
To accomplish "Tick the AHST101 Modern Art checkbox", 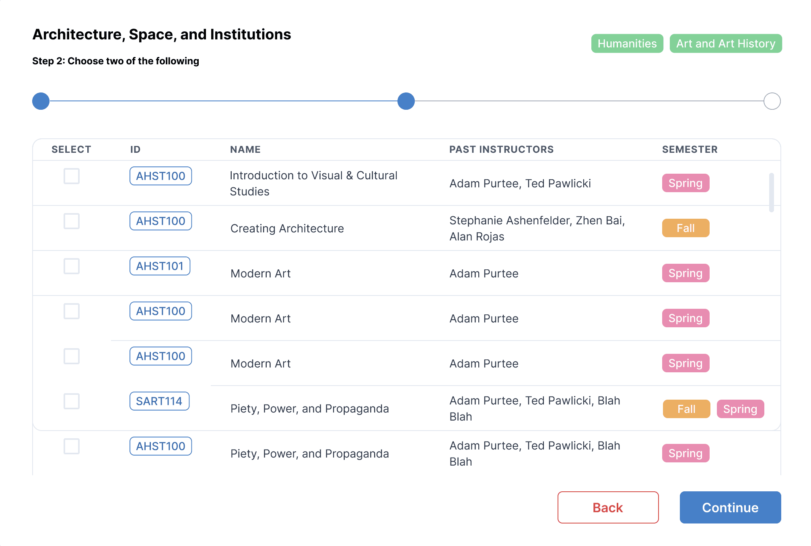I will (72, 266).
